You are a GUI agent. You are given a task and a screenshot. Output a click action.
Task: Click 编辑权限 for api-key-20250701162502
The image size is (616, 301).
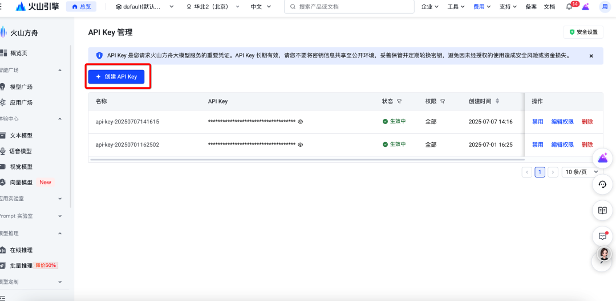click(x=562, y=145)
